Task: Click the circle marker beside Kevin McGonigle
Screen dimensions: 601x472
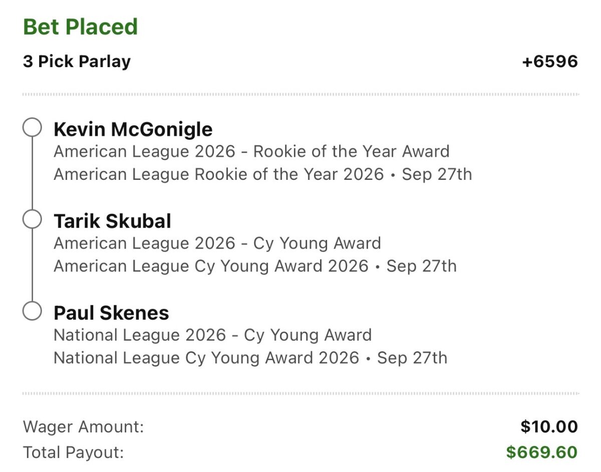Action: click(32, 128)
